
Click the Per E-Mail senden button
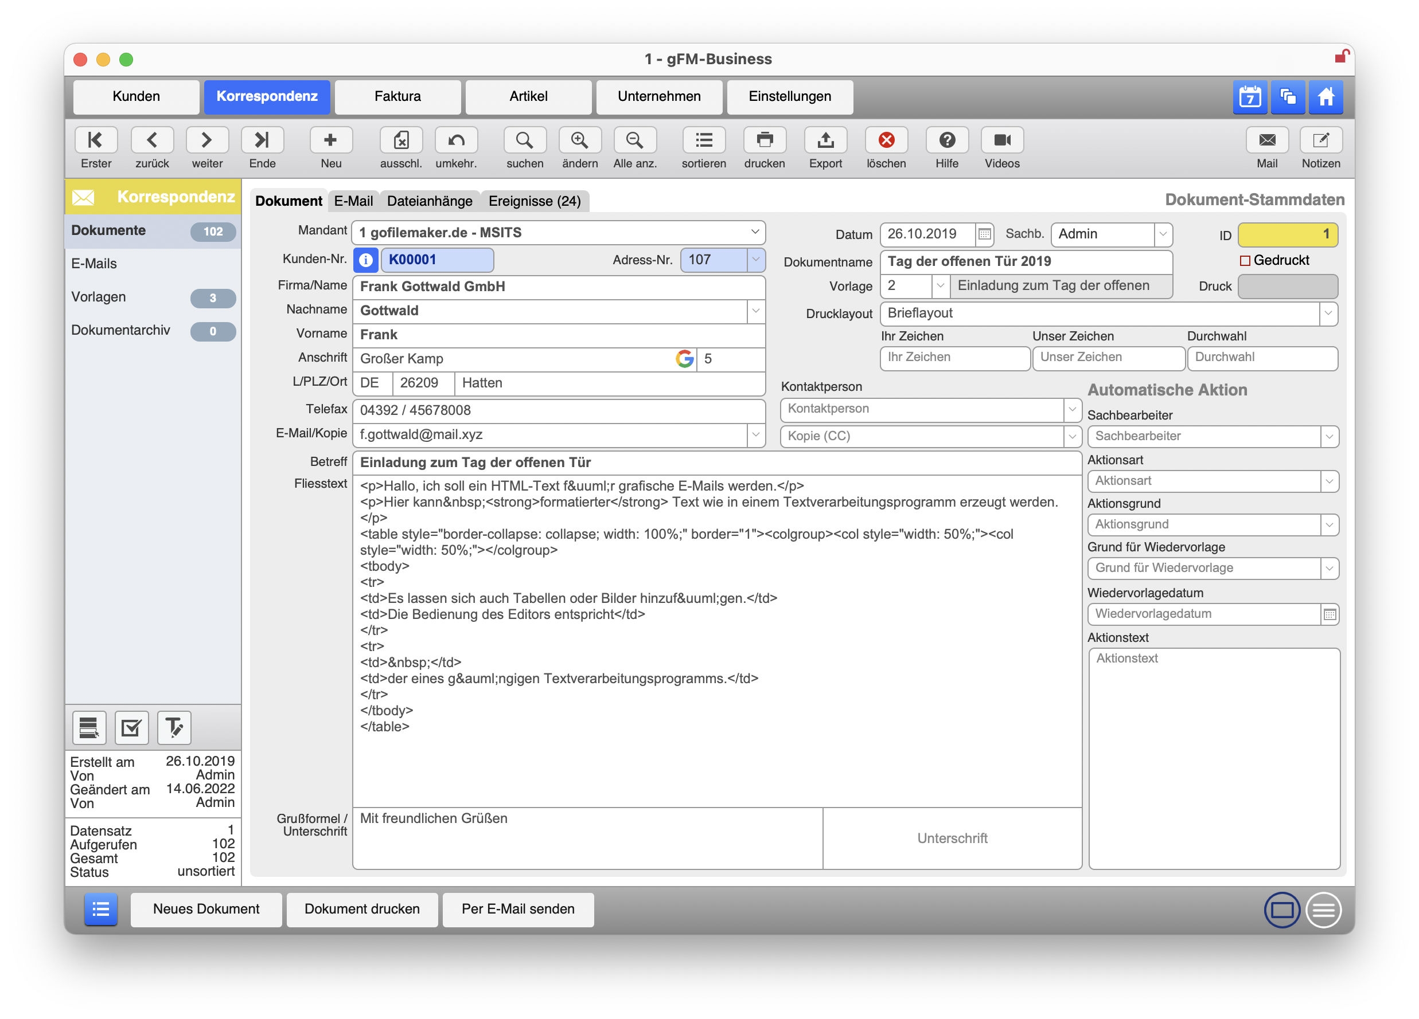(x=517, y=909)
